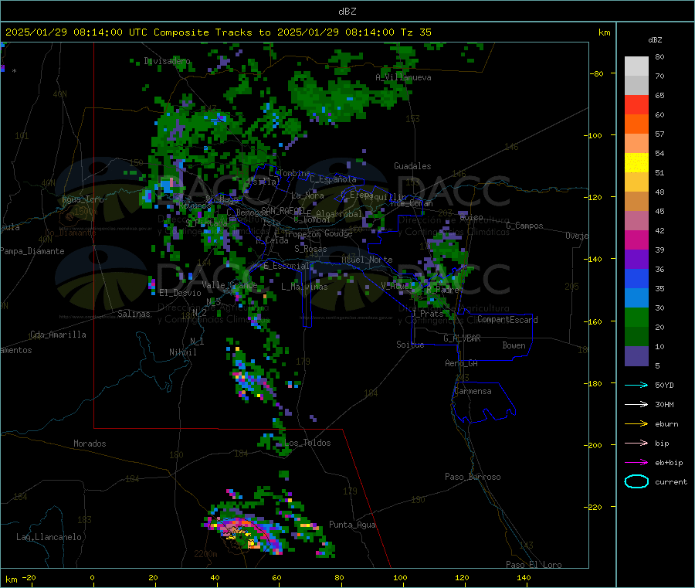This screenshot has width=695, height=588.
Task: Click the 'Guadales' map label
Action: (412, 166)
